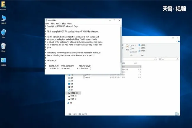Image resolution: width=192 pixels, height=128 pixels.
Task: Click the History button in Explorer ribbon
Action: [134, 52]
